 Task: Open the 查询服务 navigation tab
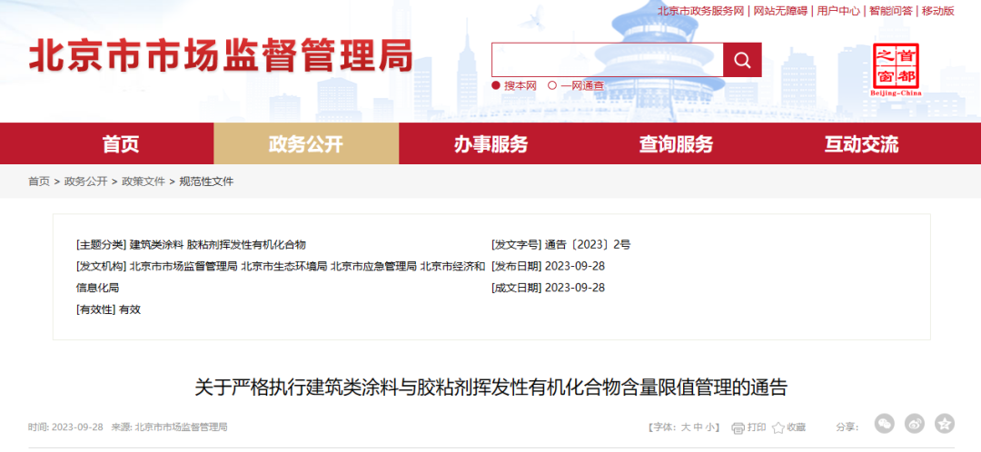pos(677,144)
